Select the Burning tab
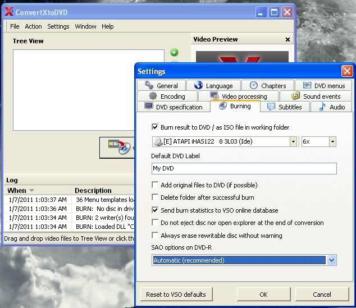Screen dimensions: 356x308 click(235, 106)
